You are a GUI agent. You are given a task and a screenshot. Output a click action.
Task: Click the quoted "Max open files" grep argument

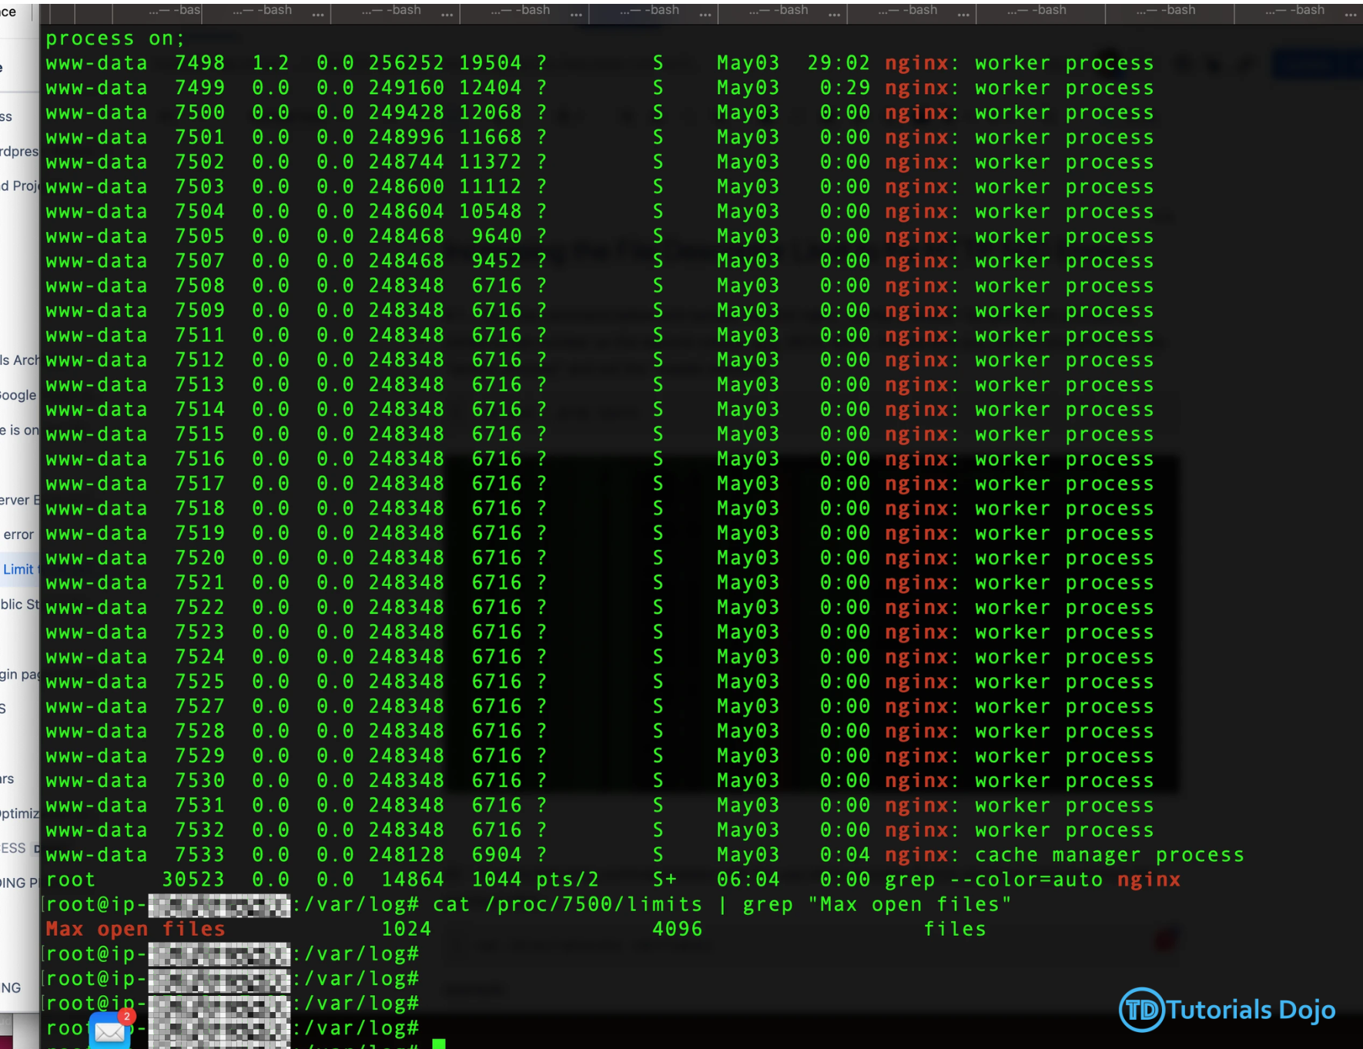point(909,904)
